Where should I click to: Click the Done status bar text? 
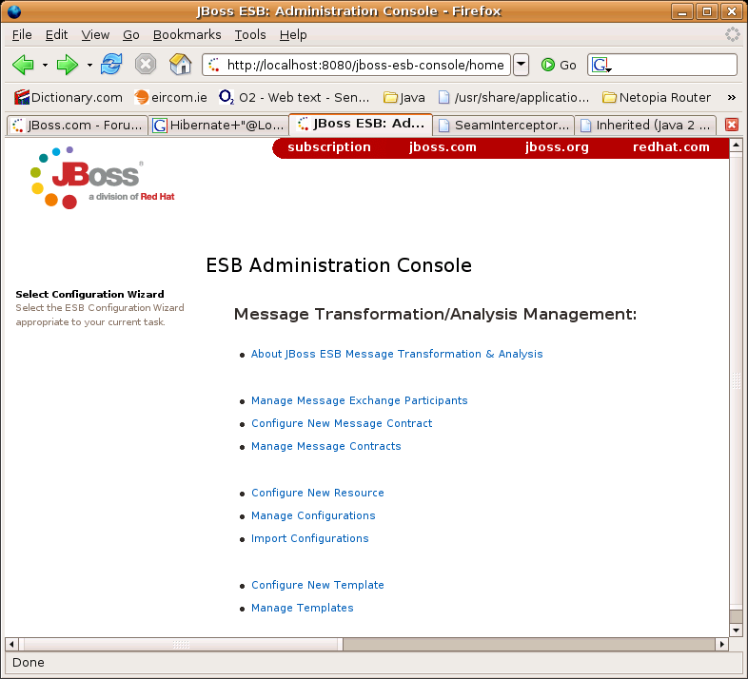[x=29, y=662]
